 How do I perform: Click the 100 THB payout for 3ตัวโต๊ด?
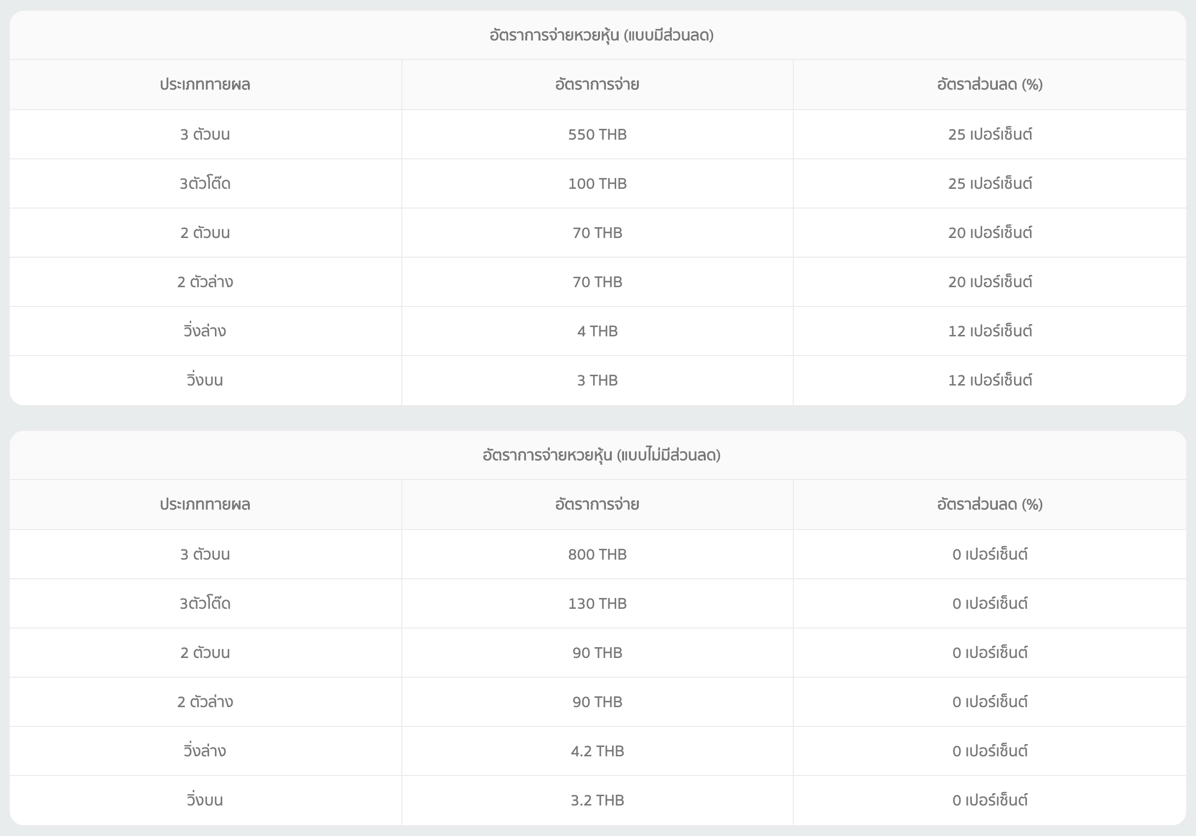point(597,183)
